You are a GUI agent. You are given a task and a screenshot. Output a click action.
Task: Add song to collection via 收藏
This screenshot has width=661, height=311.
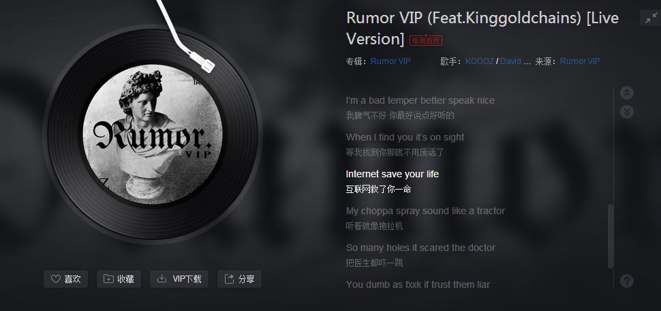coord(119,279)
